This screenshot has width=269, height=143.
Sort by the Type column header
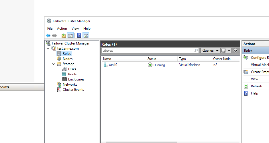pos(195,59)
